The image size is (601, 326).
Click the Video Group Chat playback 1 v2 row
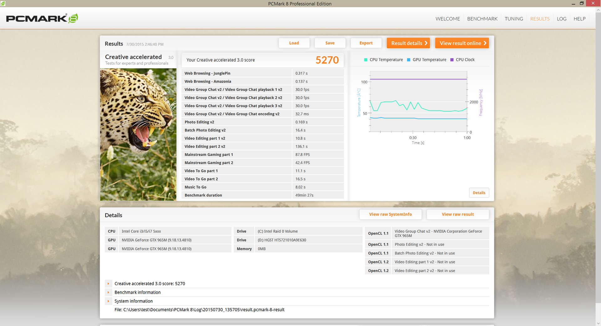(263, 89)
